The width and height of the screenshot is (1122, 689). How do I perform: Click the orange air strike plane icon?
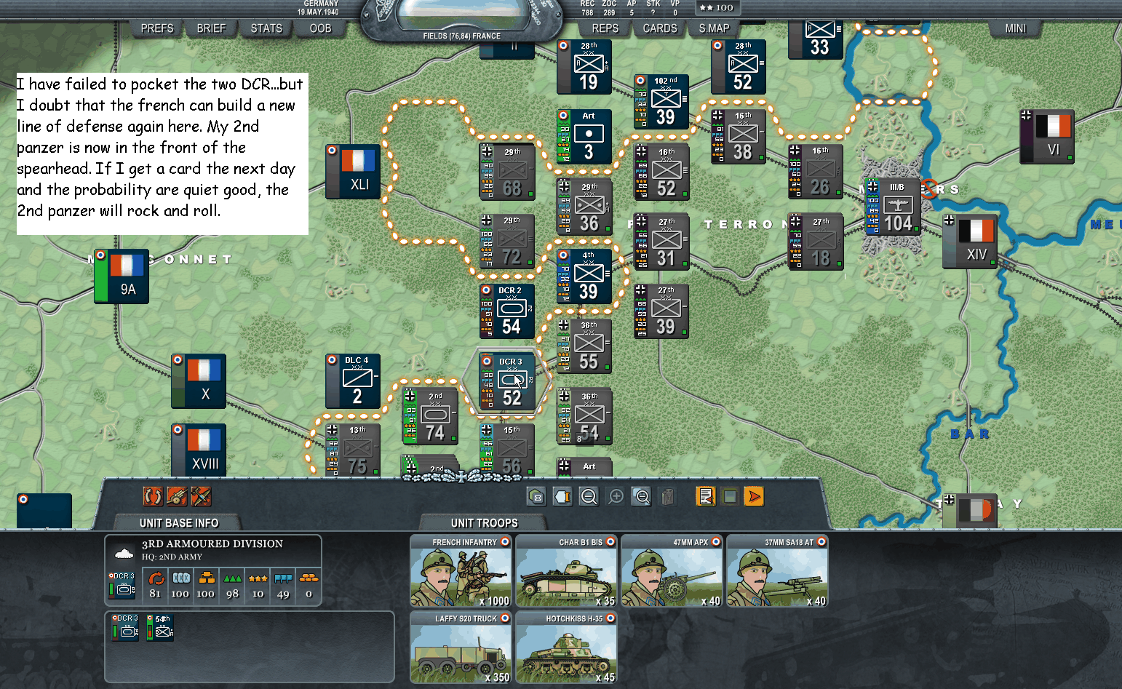pyautogui.click(x=201, y=496)
